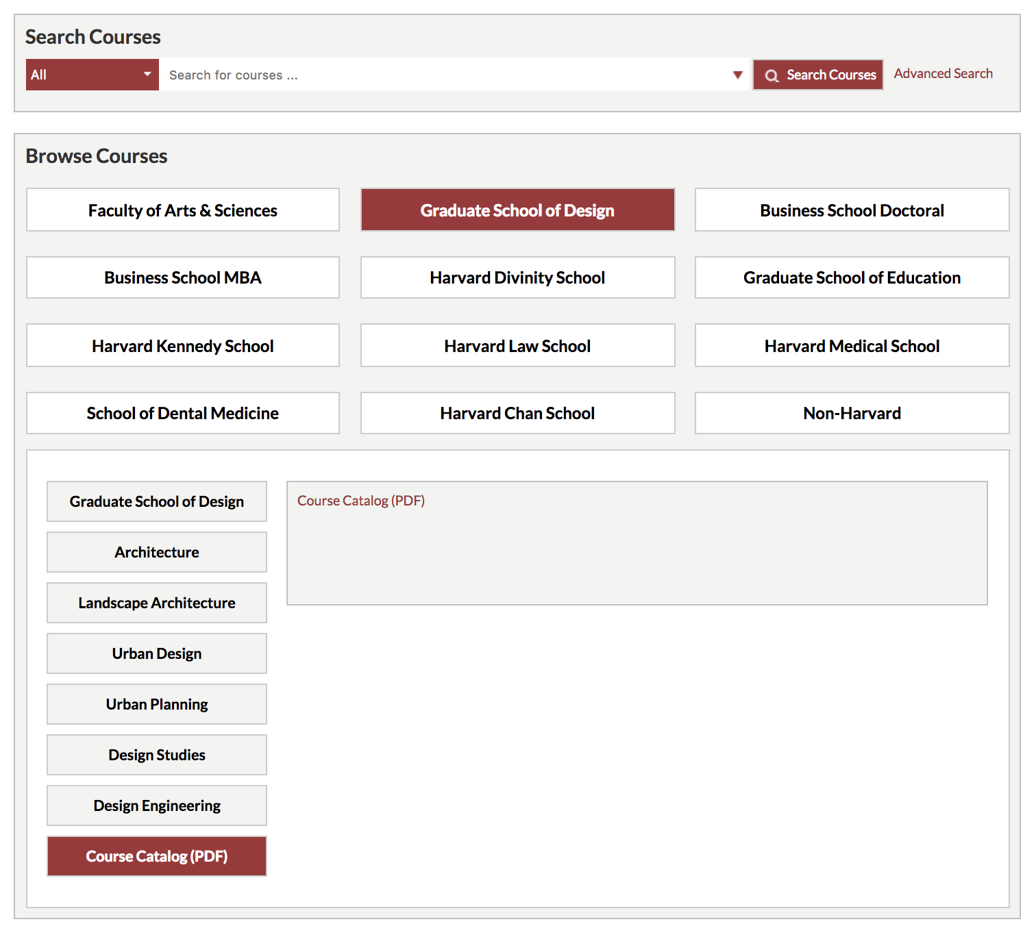Screen dimensions: 1036x937
Task: Click the magnifier icon in Search Courses button
Action: [x=772, y=75]
